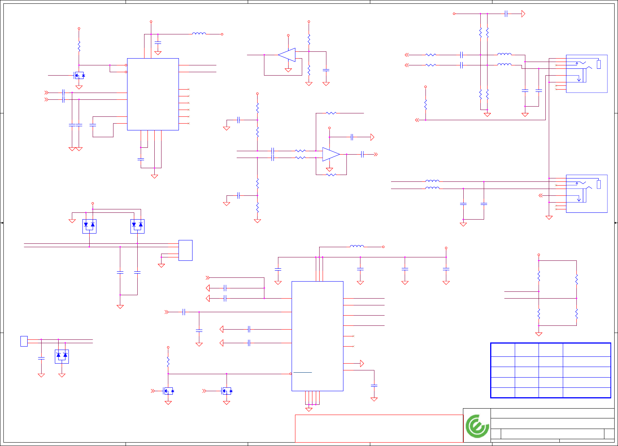The image size is (618, 446).
Task: Select the empty red note box at bottom
Action: point(379,429)
